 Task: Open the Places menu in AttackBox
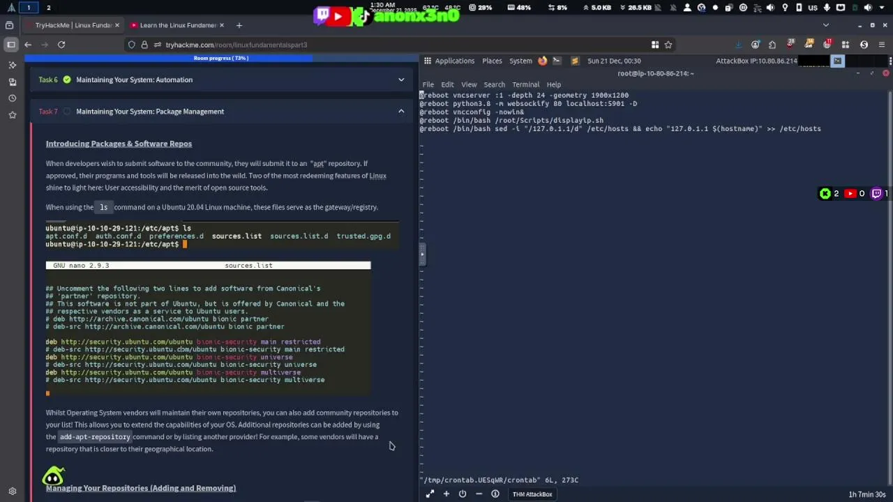coord(492,61)
